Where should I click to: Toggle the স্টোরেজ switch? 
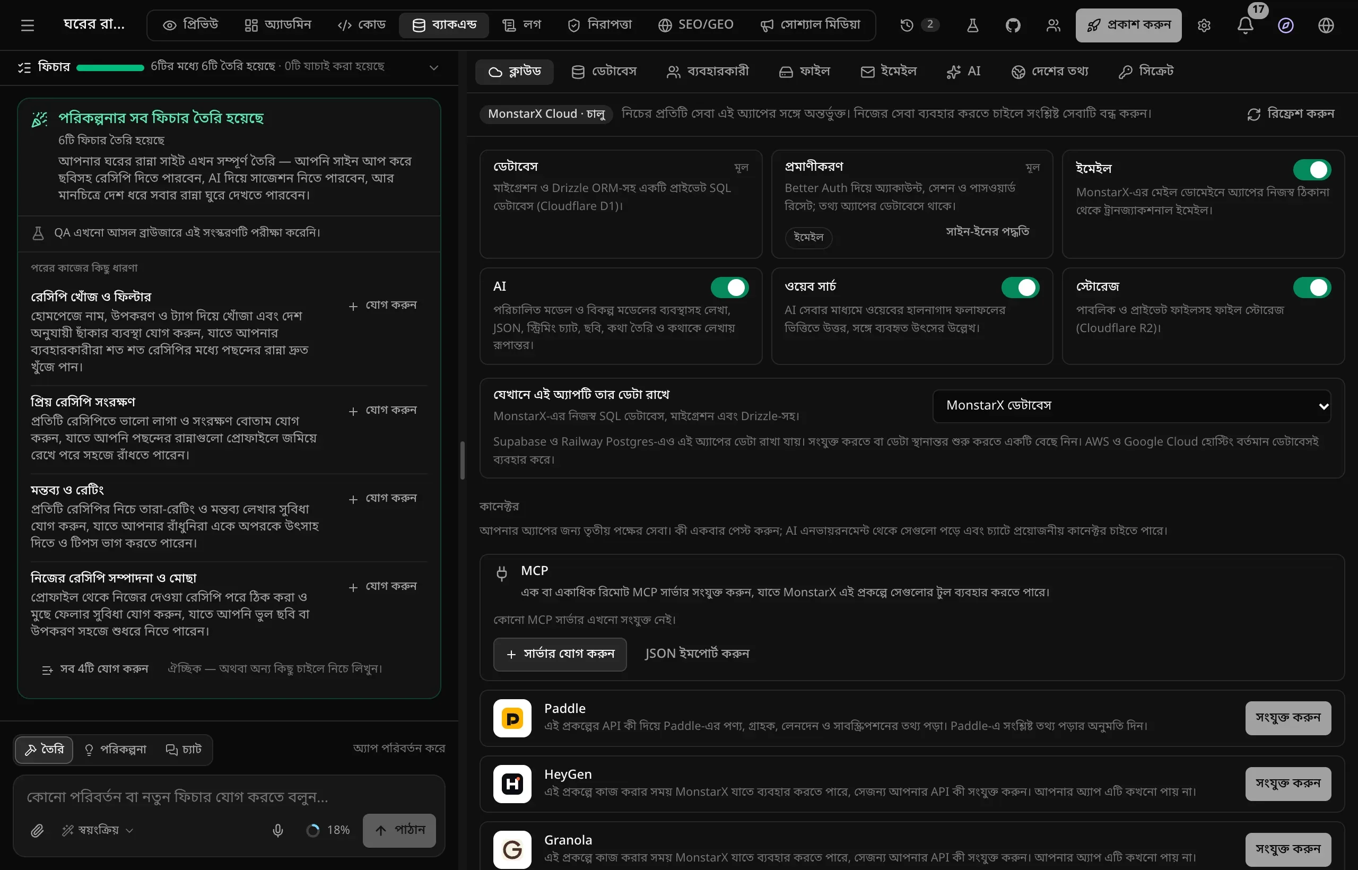click(x=1312, y=288)
